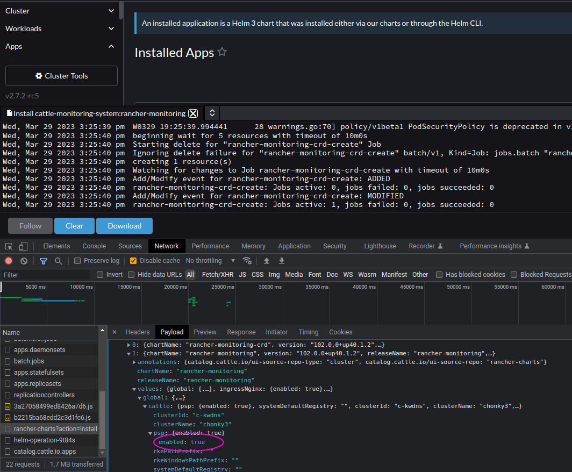
Task: Click the network request Filter input field
Action: [46, 274]
